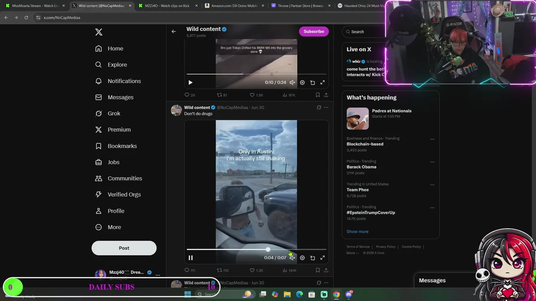Image resolution: width=536 pixels, height=301 pixels.
Task: Click the X logo in the sidebar
Action: click(x=99, y=32)
